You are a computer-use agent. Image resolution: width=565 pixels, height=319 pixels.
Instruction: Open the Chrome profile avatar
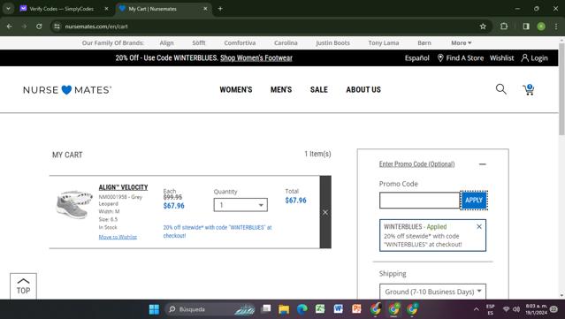pos(541,27)
